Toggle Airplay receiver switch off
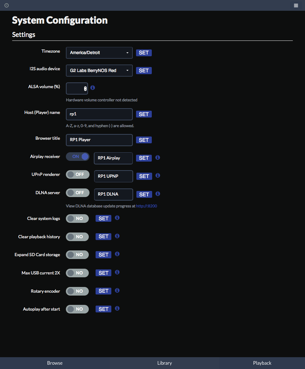This screenshot has width=305, height=369. [78, 157]
